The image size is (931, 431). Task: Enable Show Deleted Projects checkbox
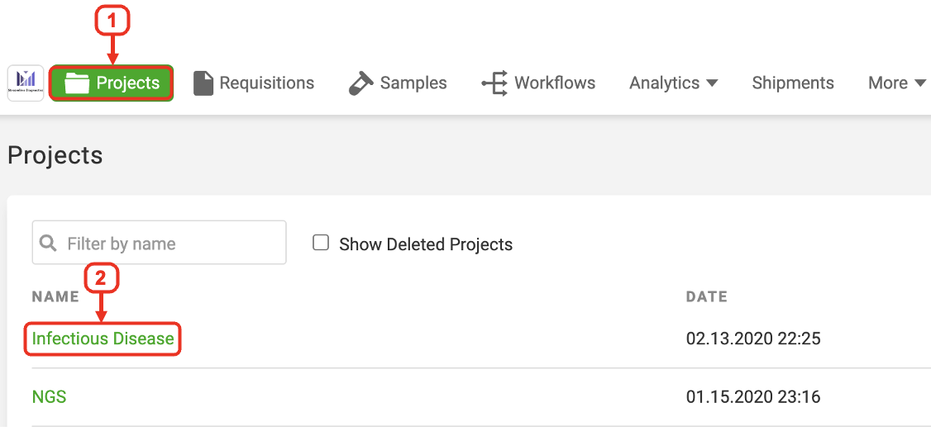coord(321,243)
